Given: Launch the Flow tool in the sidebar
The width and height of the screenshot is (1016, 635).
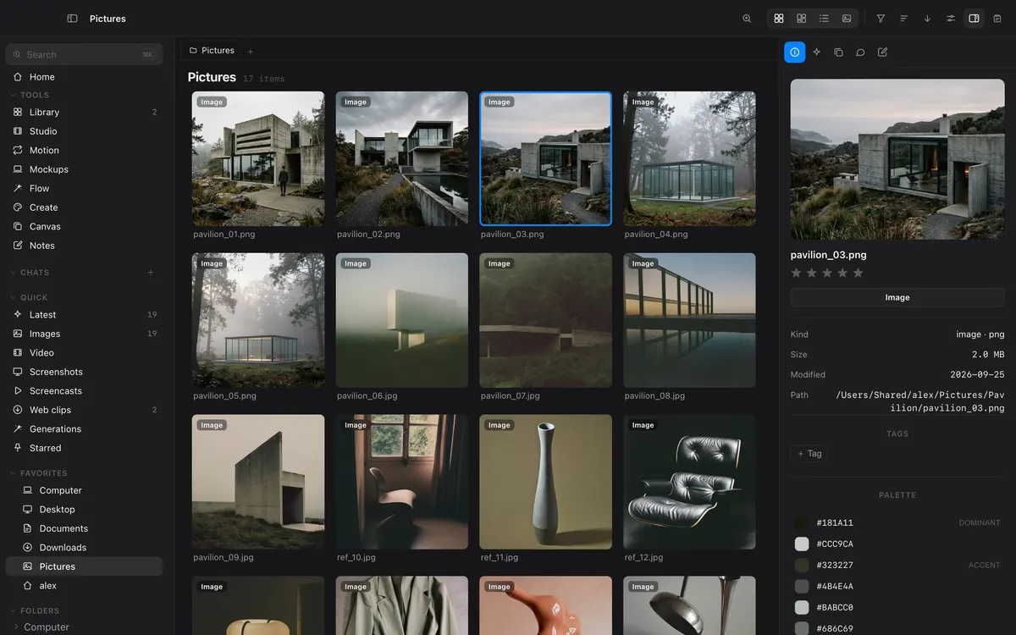Looking at the screenshot, I should (x=84, y=188).
